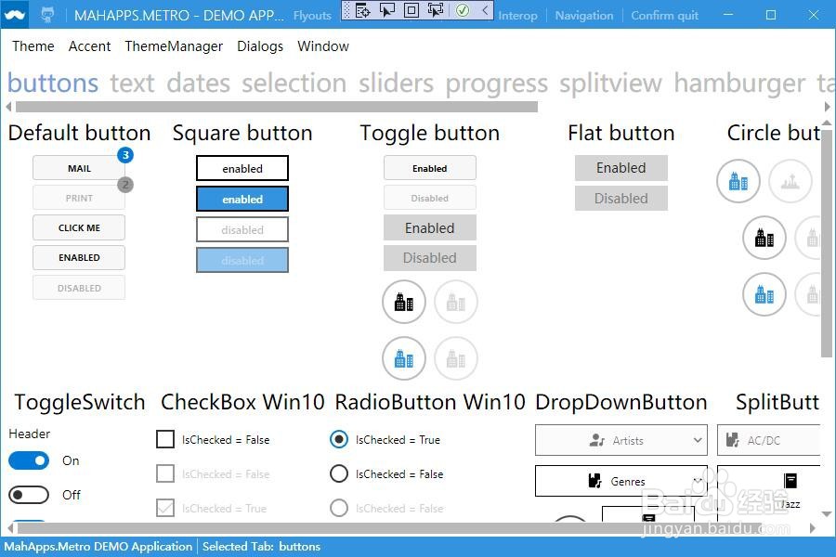Check the enabled IsChecked = False checkbox
The height and width of the screenshot is (557, 836).
[165, 440]
